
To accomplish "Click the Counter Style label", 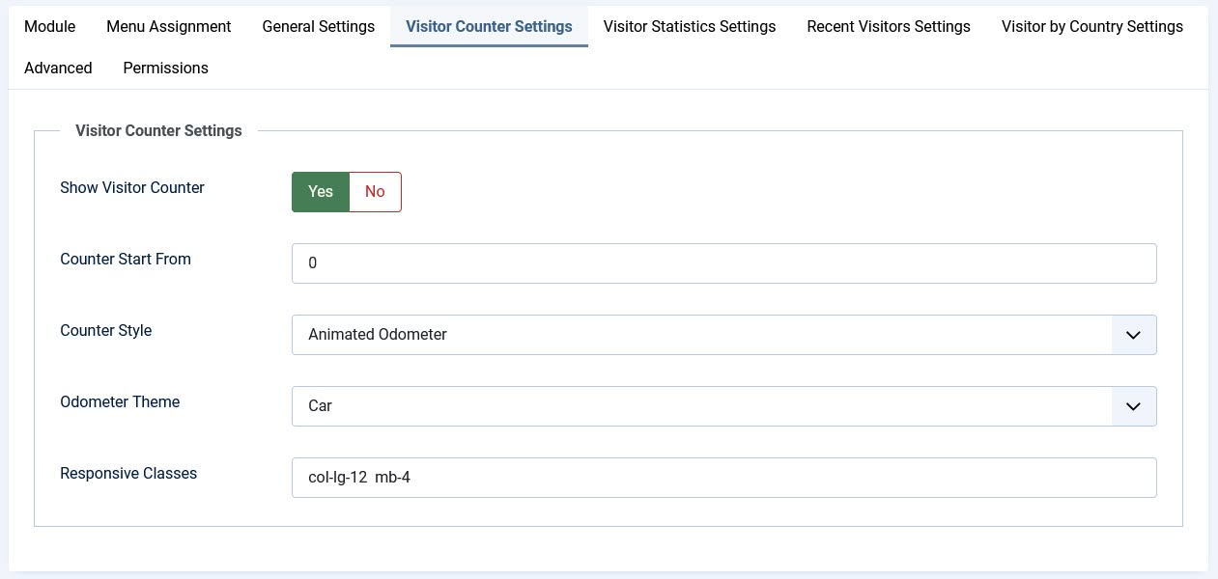I will click(106, 331).
